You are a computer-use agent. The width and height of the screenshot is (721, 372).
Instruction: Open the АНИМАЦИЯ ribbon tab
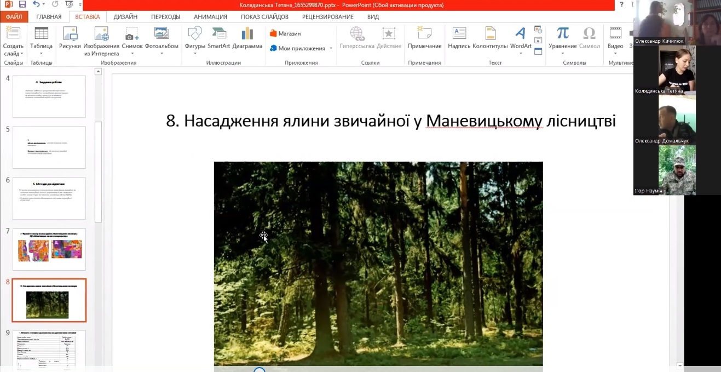[211, 16]
